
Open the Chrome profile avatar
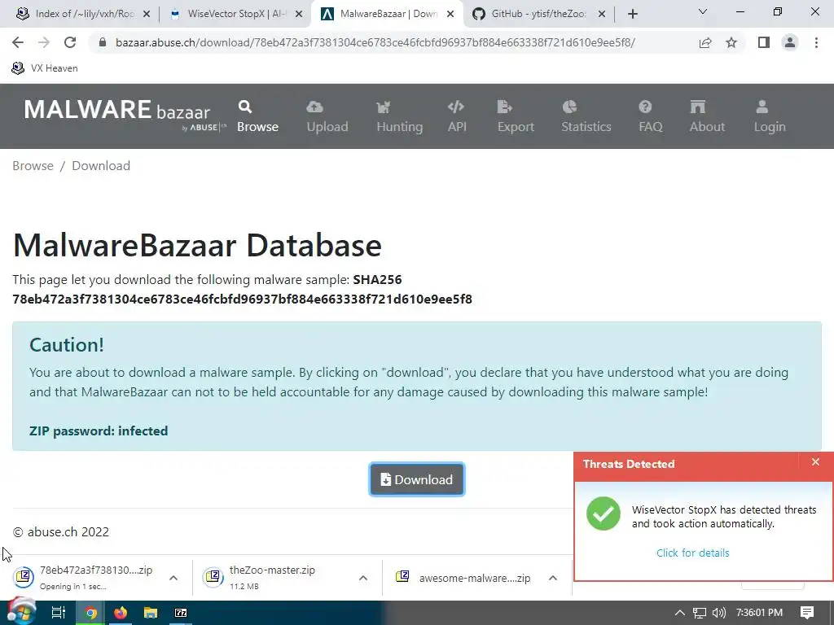(x=790, y=42)
